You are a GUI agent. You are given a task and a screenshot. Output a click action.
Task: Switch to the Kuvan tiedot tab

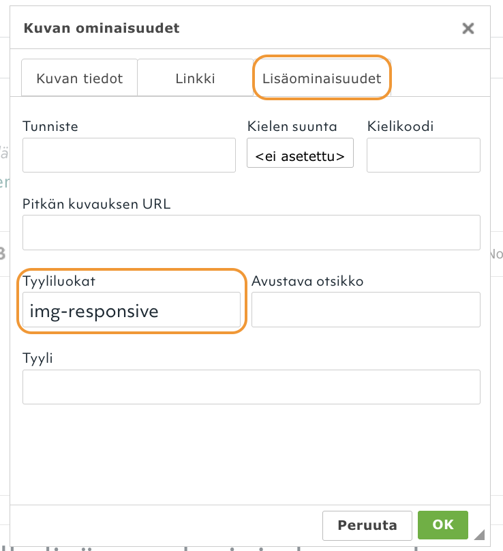click(79, 78)
